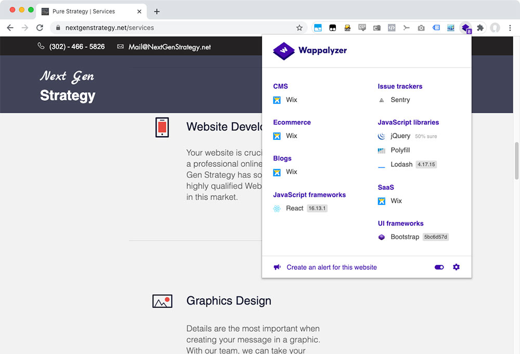Click the phone icon in site header
Screen dimensions: 520x354
41,46
